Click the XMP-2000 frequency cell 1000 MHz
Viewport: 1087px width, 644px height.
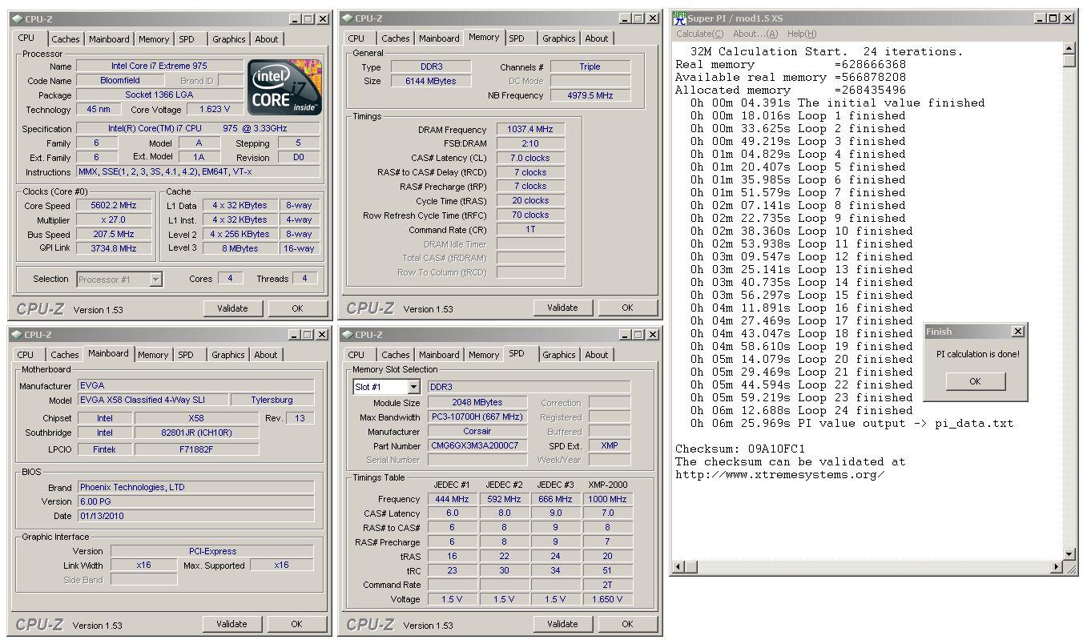[x=607, y=499]
